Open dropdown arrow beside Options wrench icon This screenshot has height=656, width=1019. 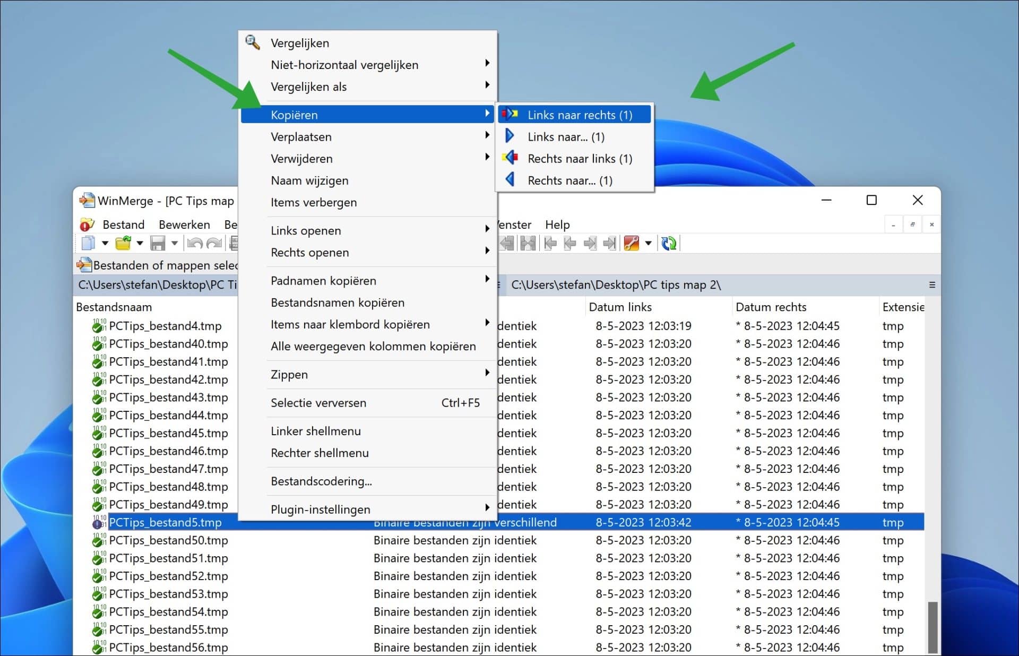click(648, 243)
